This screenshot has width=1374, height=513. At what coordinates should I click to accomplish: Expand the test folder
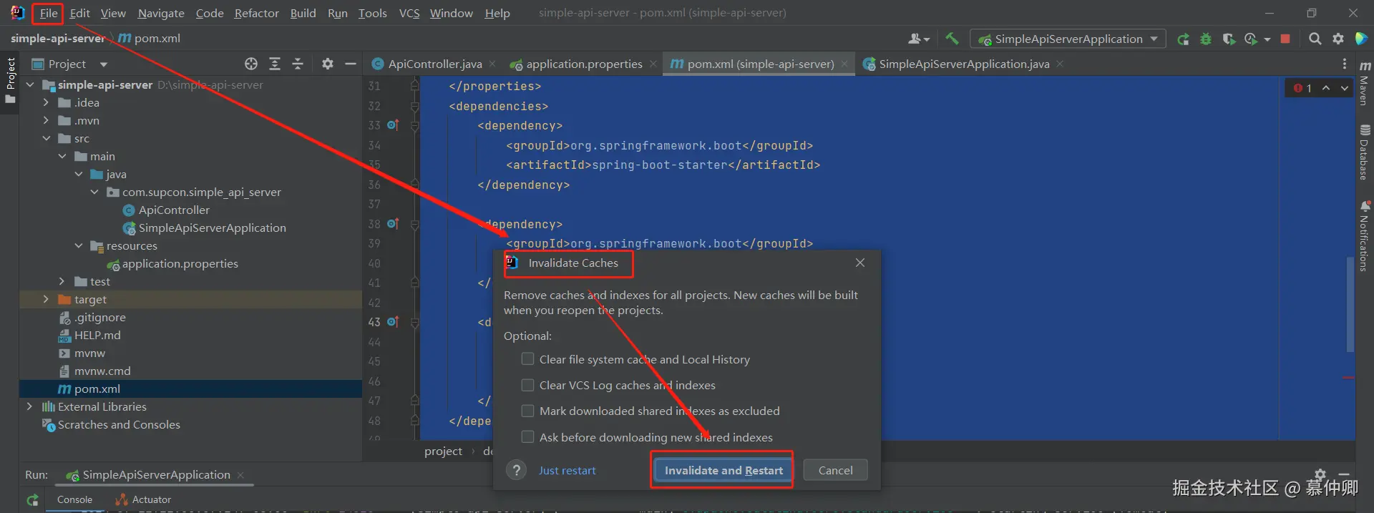(62, 281)
